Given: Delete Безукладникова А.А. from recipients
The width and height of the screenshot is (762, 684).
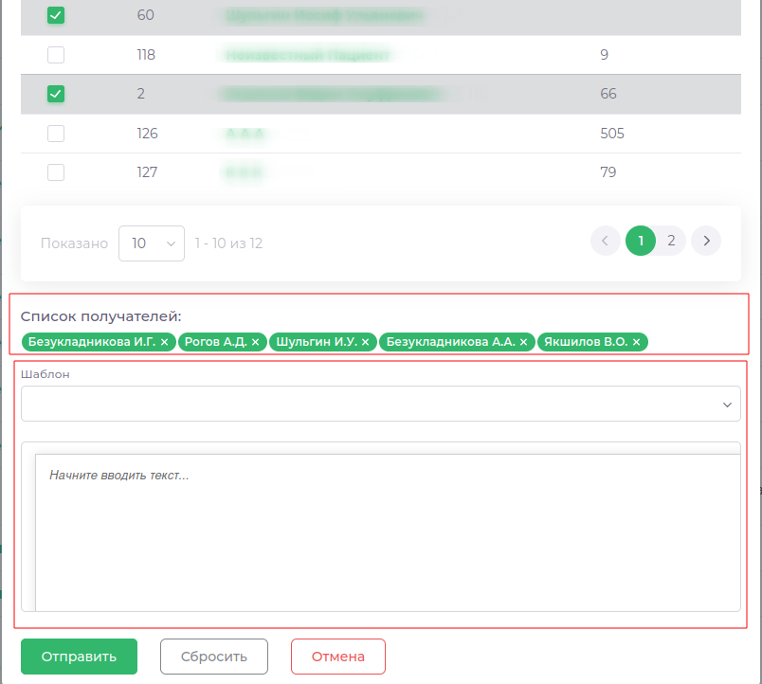Looking at the screenshot, I should (x=523, y=342).
